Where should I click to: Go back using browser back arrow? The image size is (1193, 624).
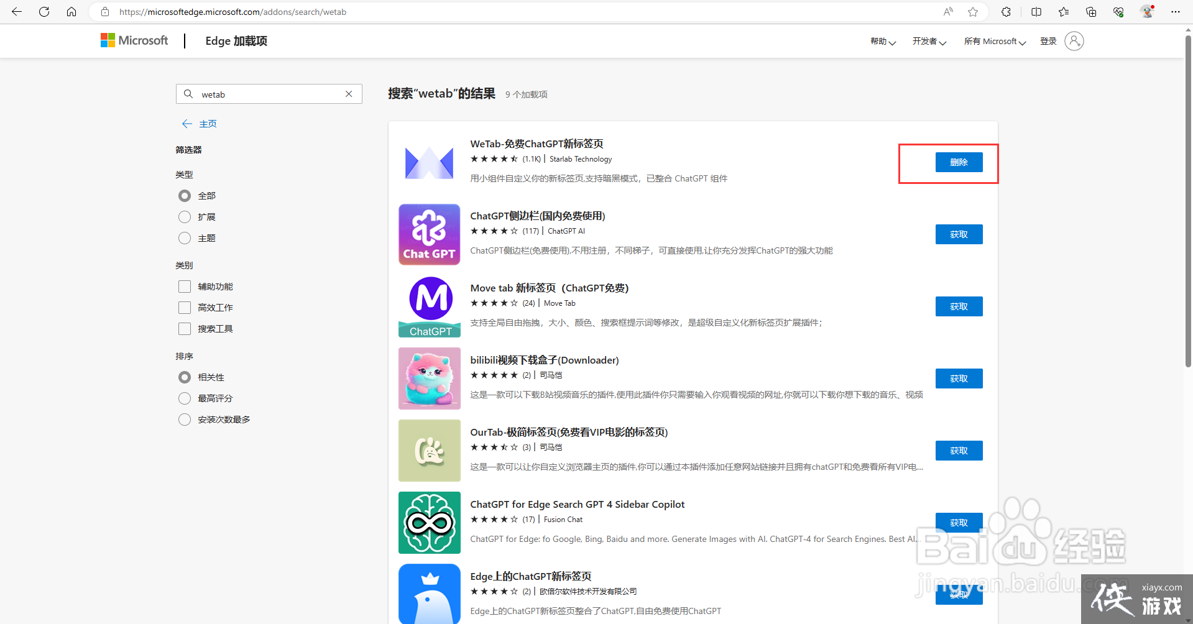(17, 12)
